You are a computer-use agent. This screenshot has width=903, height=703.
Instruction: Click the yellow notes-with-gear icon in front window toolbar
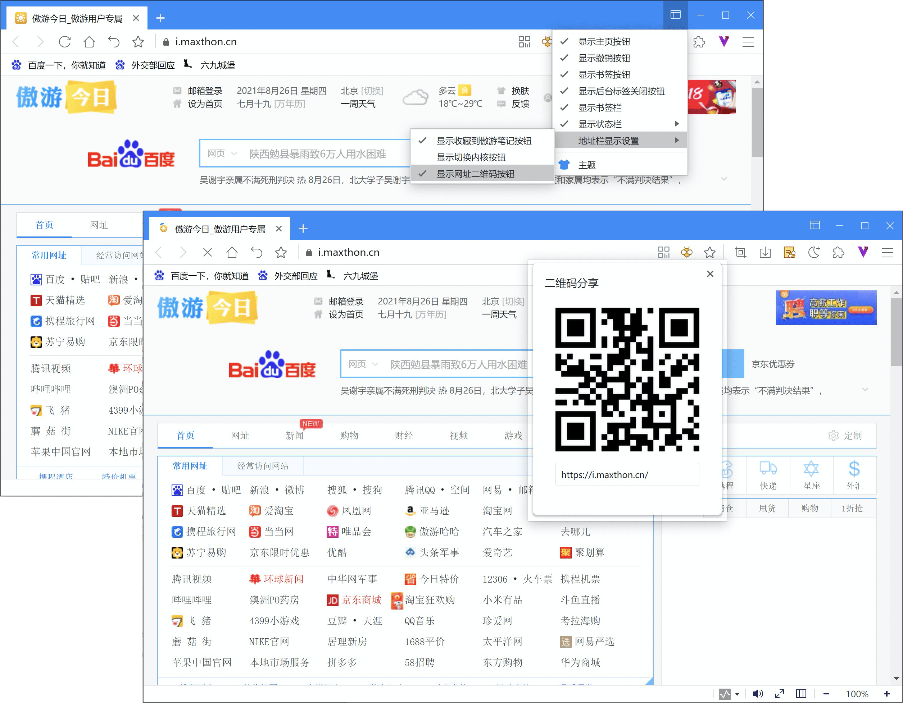tap(789, 252)
